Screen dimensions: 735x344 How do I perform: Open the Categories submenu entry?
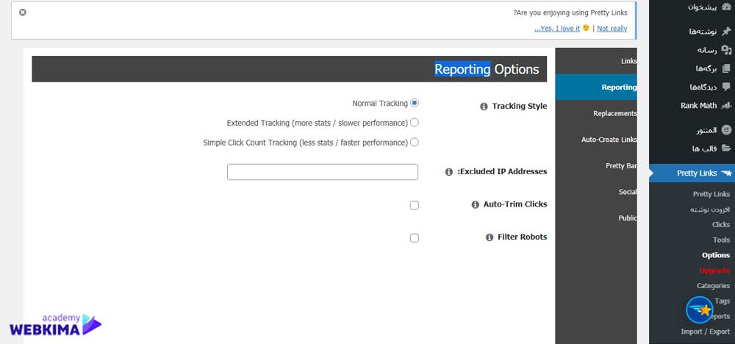714,286
